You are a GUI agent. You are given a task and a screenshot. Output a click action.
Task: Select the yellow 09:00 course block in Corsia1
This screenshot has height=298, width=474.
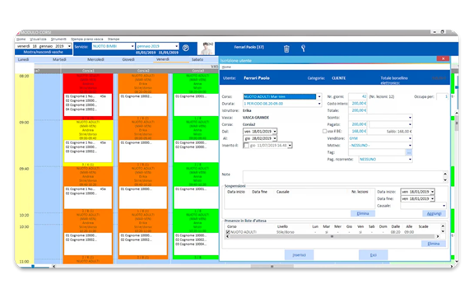88,142
